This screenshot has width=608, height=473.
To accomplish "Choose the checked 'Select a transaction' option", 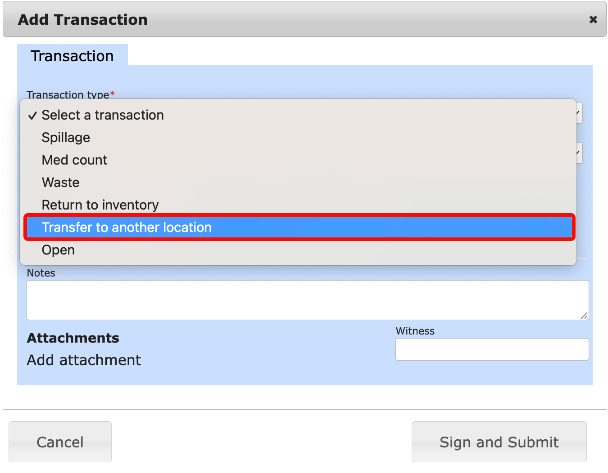I will click(103, 115).
